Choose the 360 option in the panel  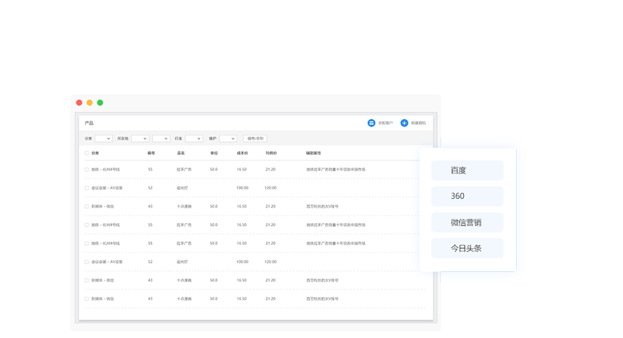(467, 196)
